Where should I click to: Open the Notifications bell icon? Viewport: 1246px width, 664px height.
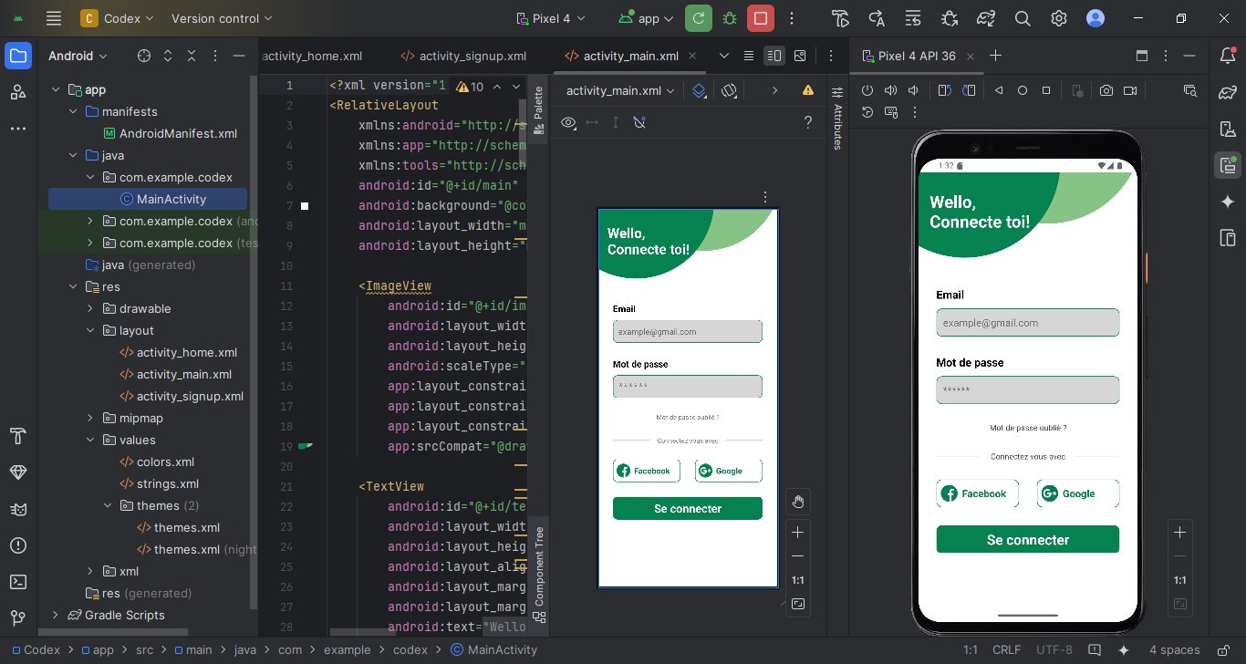(x=1228, y=56)
